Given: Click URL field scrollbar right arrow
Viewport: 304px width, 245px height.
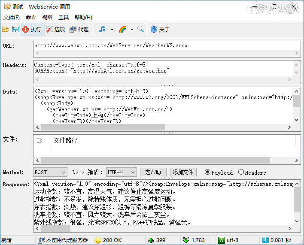Looking at the screenshot, I should (x=296, y=53).
